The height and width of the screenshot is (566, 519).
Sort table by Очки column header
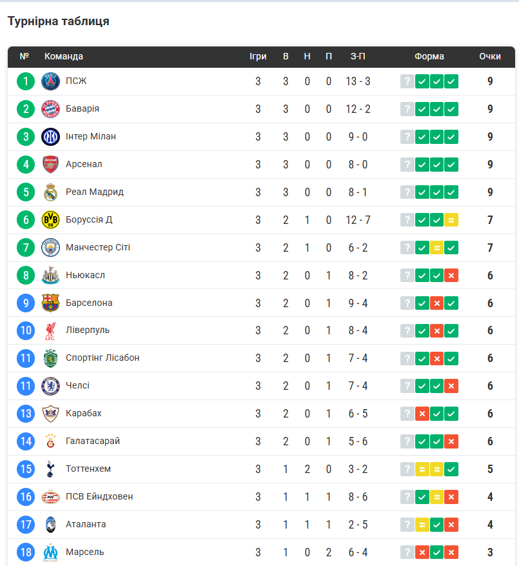point(490,57)
